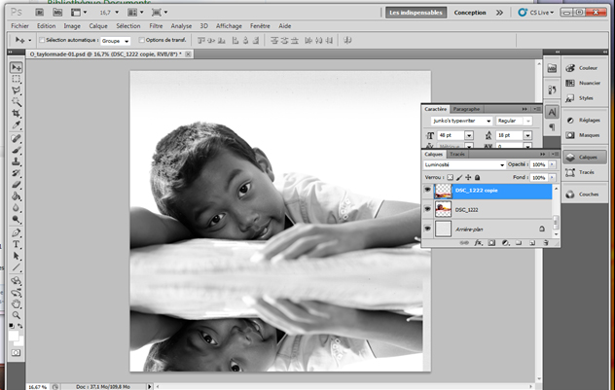Select the Pen tool
615x390 pixels.
(x=17, y=232)
